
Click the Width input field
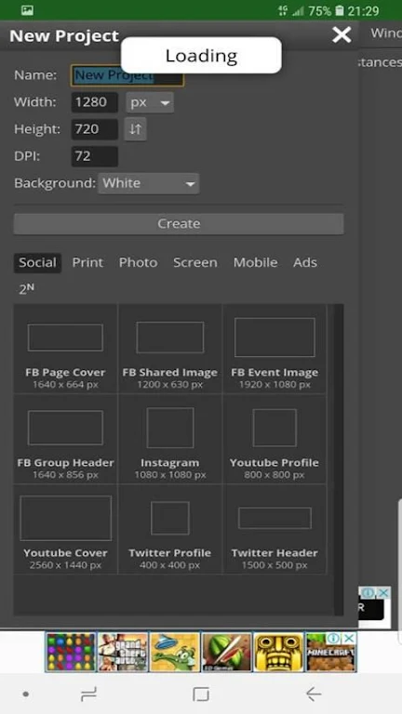[x=94, y=102]
